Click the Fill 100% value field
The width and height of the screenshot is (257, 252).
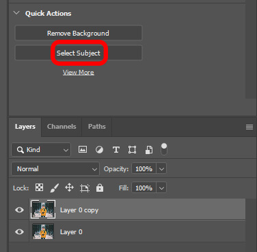[144, 188]
